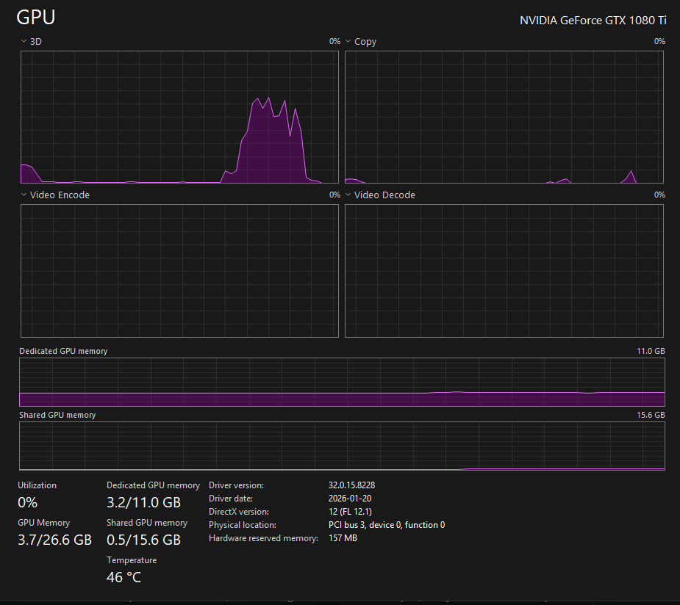The image size is (680, 605).
Task: Click the Shared GPU memory graph
Action: (342, 446)
